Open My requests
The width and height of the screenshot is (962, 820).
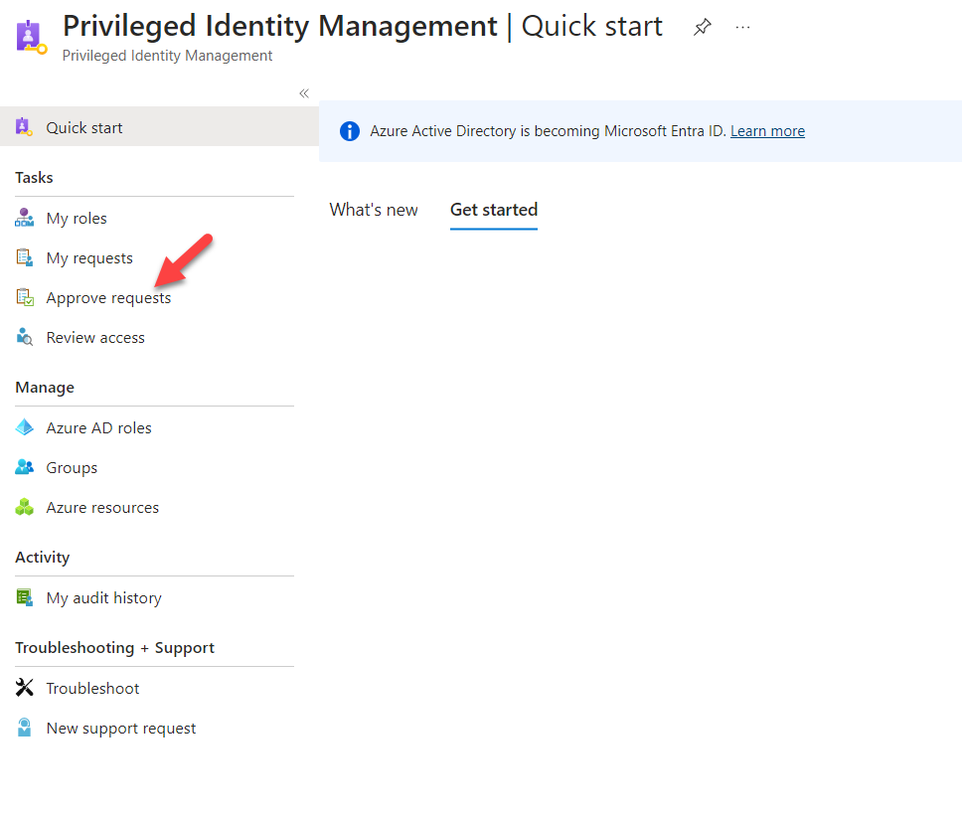pyautogui.click(x=89, y=258)
